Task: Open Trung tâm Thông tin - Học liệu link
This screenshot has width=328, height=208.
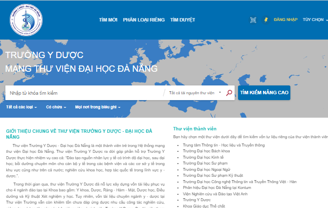Action: click(223, 145)
